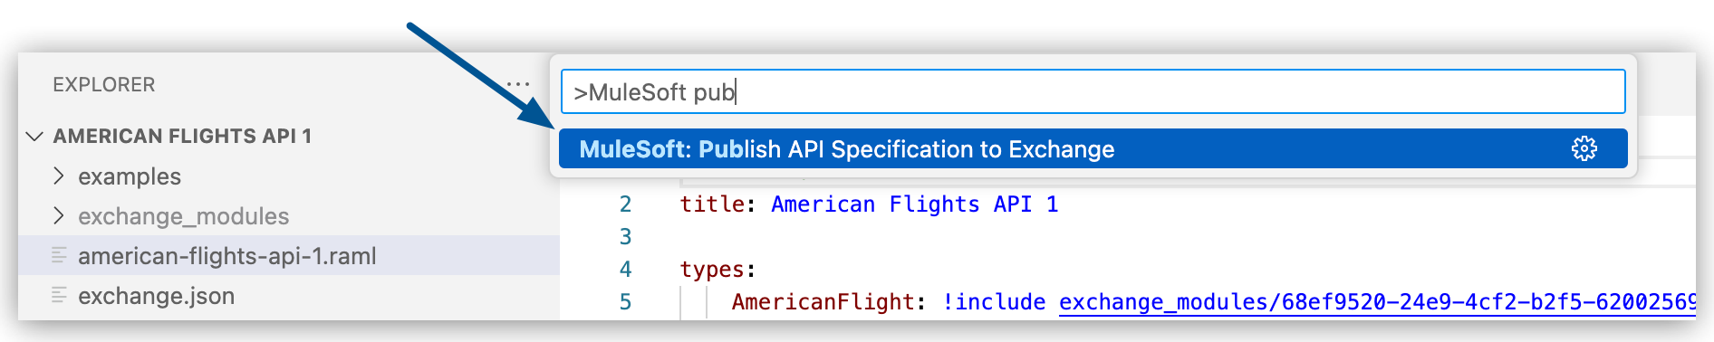Image resolution: width=1714 pixels, height=342 pixels.
Task: Click the exchange_modules folder label
Action: [x=184, y=216]
